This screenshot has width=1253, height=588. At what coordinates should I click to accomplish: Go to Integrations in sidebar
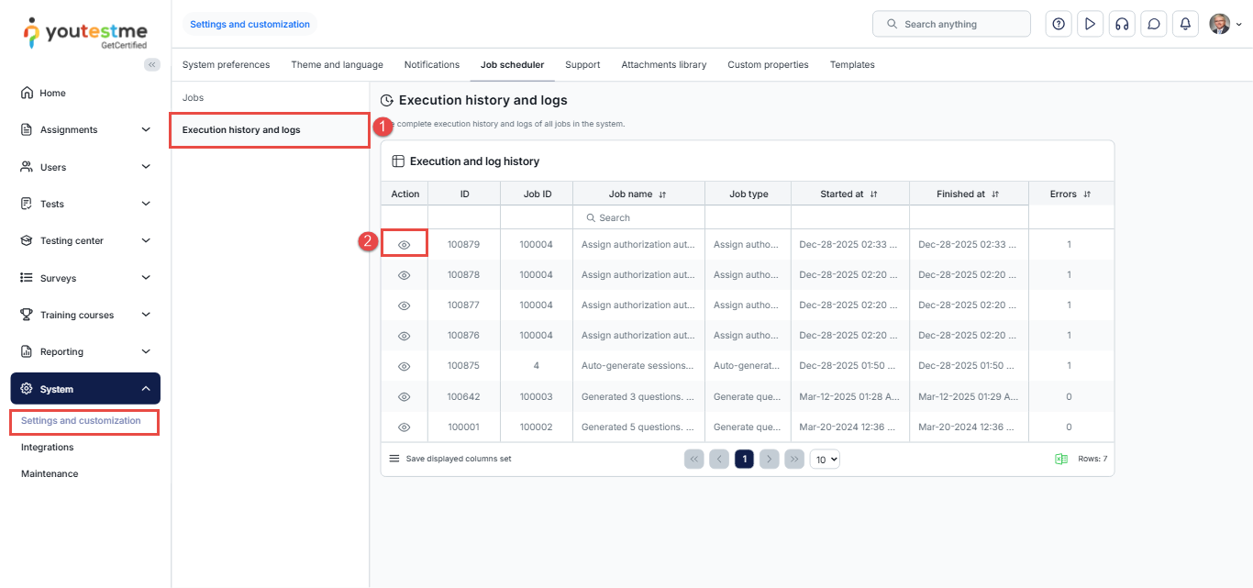48,448
